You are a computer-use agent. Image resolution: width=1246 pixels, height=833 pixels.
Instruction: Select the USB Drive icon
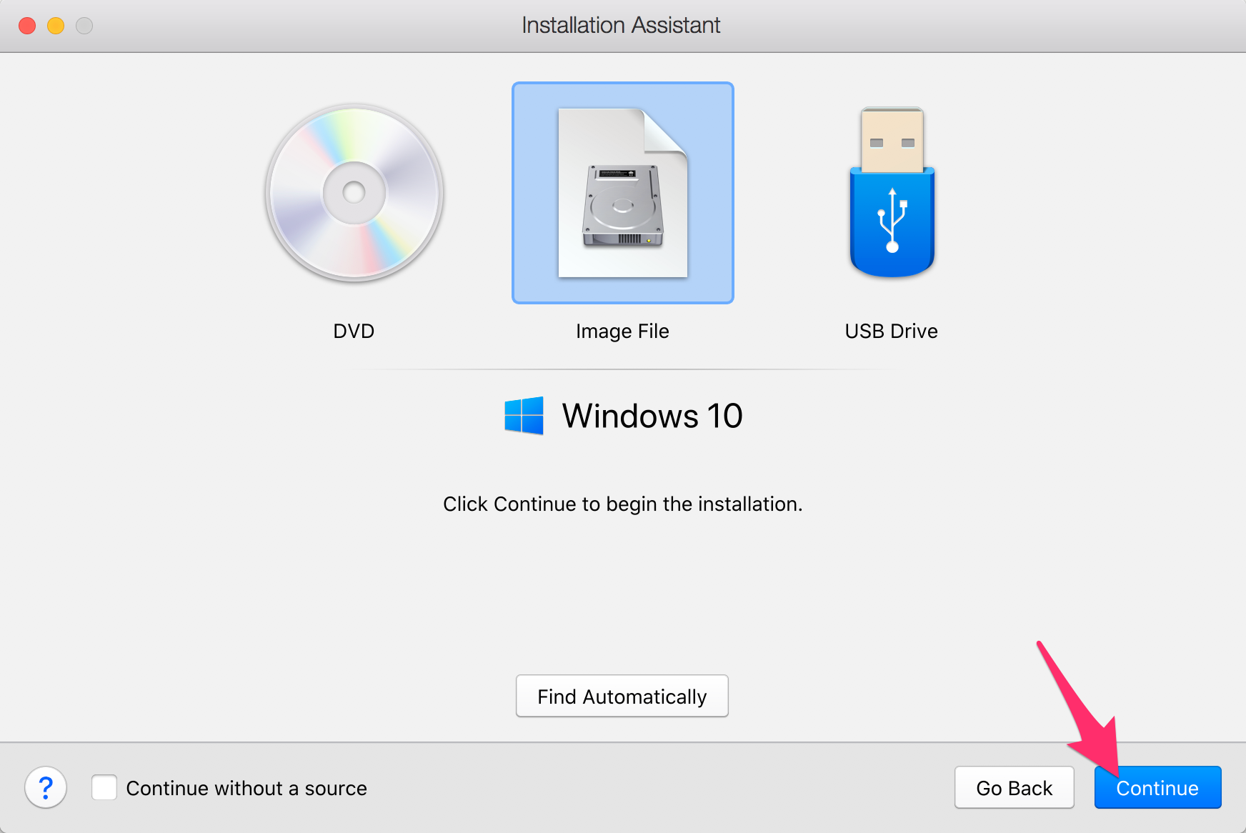pos(892,191)
